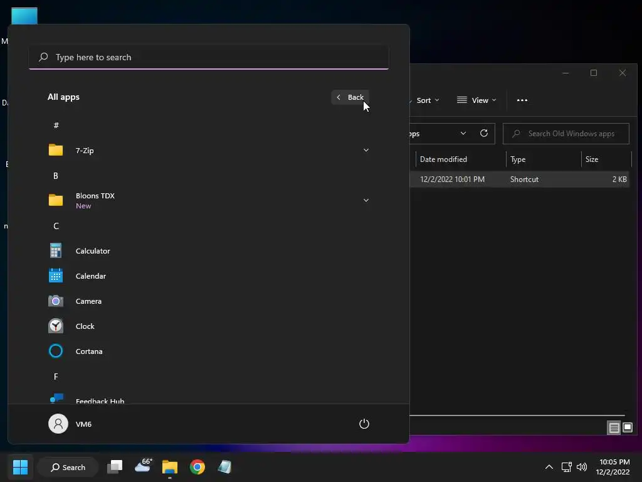Open File Explorer from the taskbar
The image size is (642, 482).
(169, 467)
